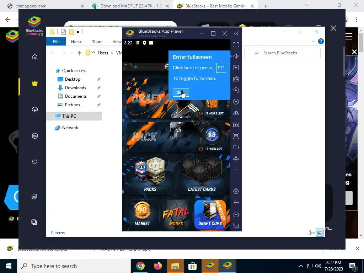Screen dimensions: 364x273
Task: Select Pictures in Quick access
Action: click(73, 105)
